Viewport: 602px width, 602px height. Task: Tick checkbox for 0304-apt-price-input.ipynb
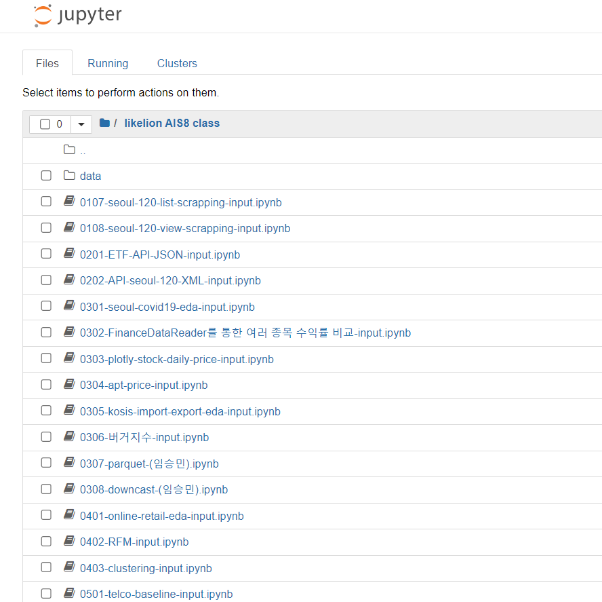(46, 384)
